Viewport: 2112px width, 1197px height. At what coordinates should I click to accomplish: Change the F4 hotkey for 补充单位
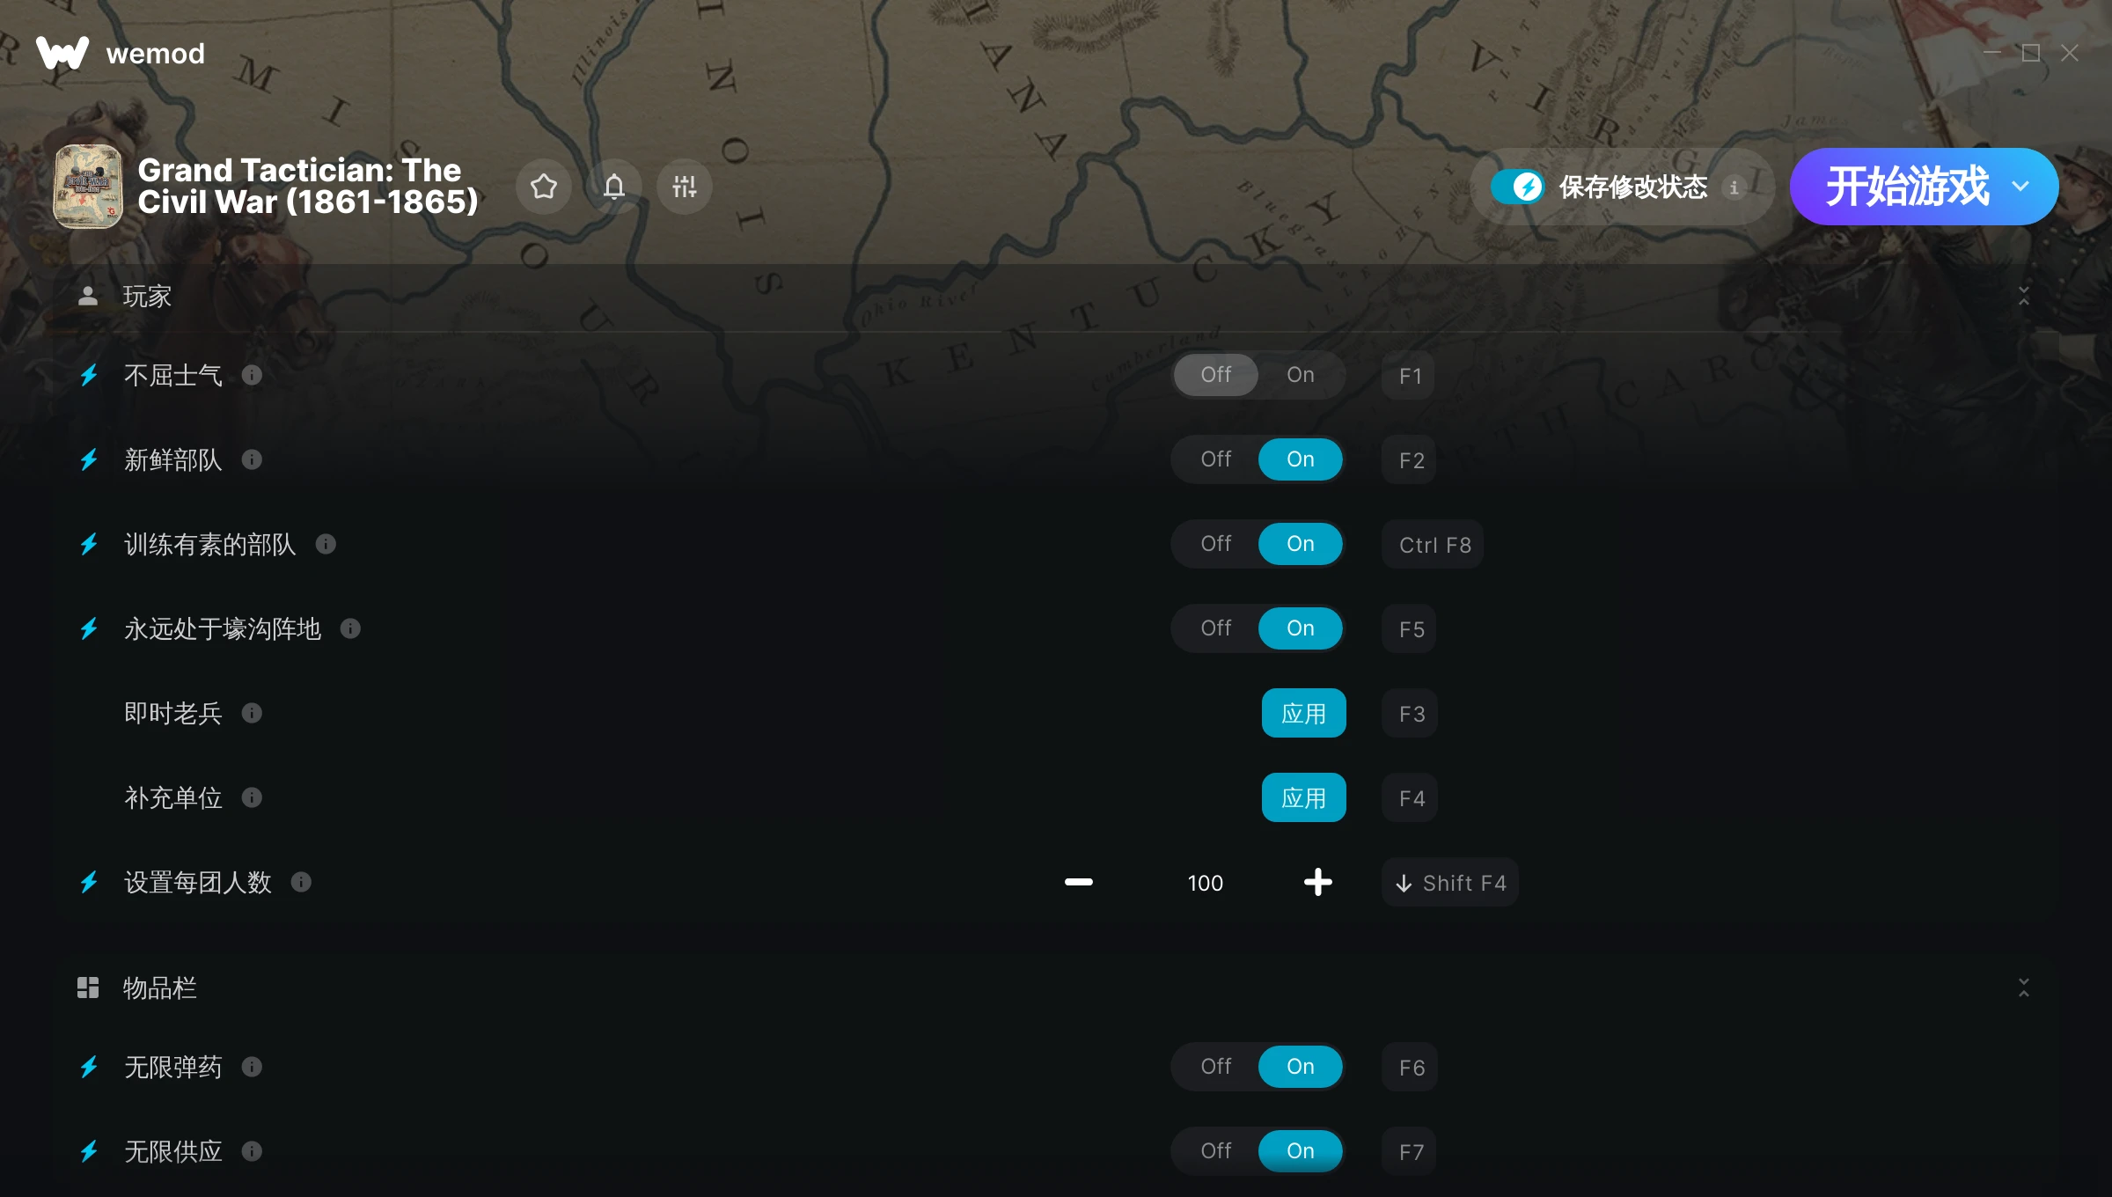point(1411,798)
